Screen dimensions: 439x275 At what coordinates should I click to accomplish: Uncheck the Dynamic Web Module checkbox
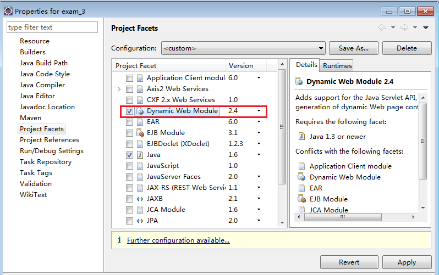click(129, 111)
